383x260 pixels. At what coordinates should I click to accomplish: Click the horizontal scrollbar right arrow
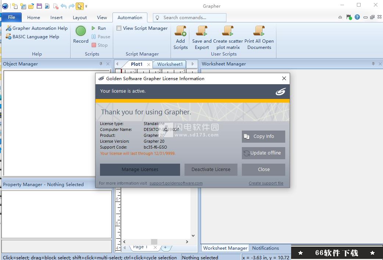click(187, 242)
